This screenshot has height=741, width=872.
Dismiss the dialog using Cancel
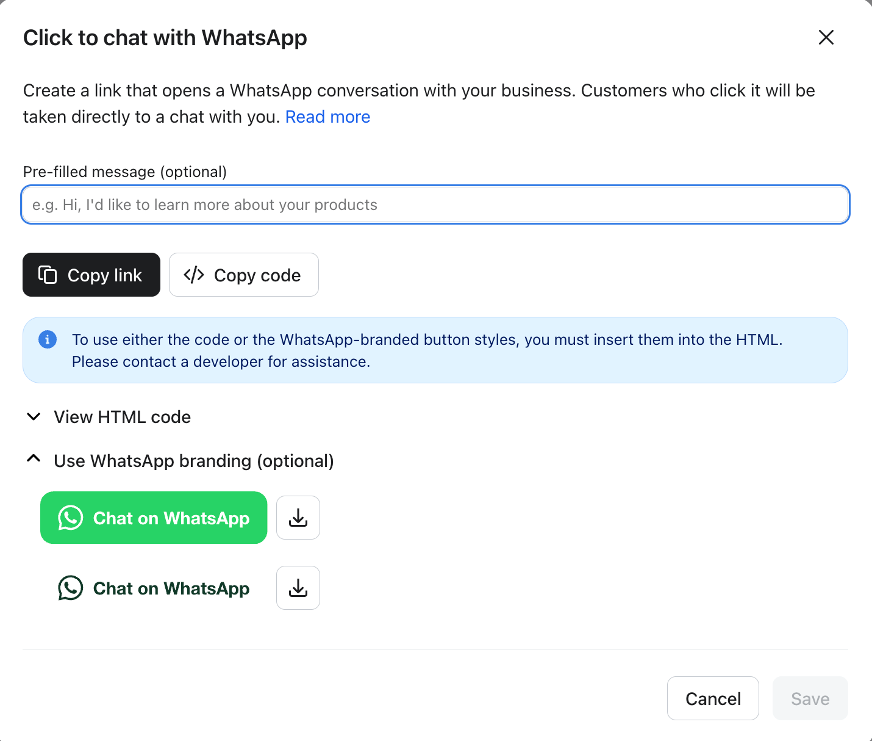click(713, 698)
